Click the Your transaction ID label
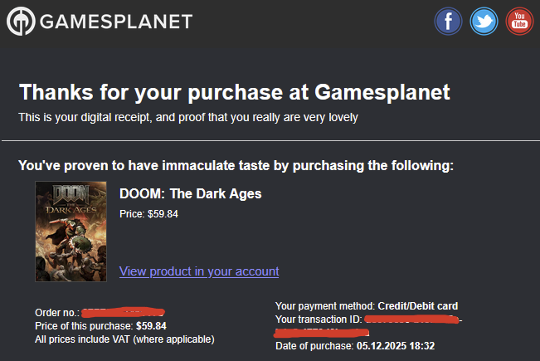The width and height of the screenshot is (540, 361). [x=319, y=320]
